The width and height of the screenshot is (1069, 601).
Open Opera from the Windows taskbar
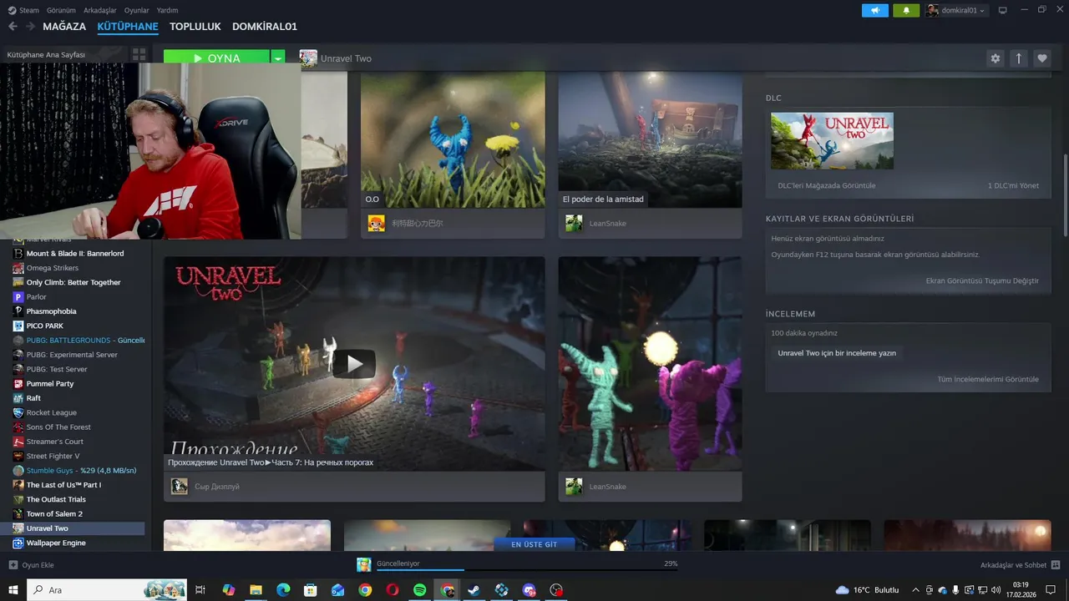point(393,590)
